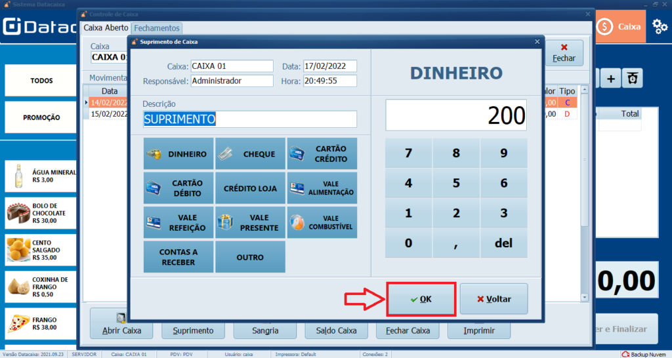Select the 15/02/2022 movement row
This screenshot has height=358, width=672.
click(x=109, y=114)
